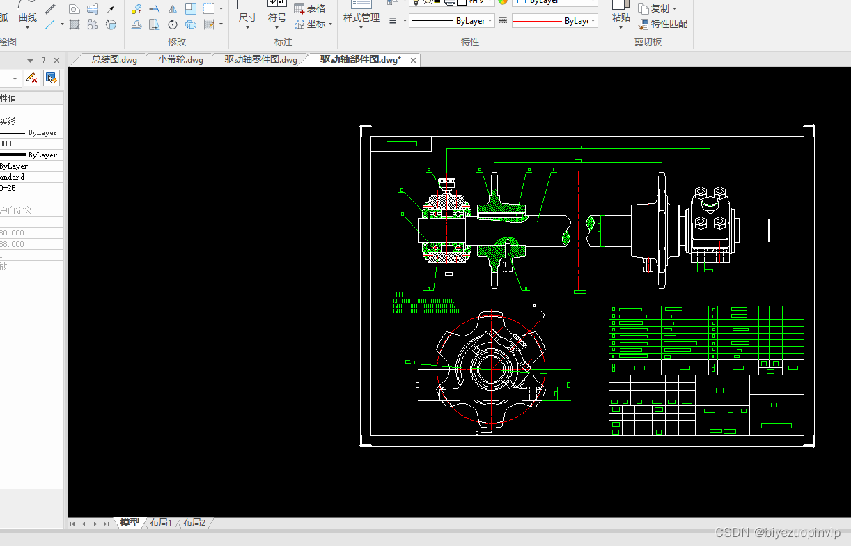Open the 坐标 coordinate dropdown arrow
Screen dimensions: 851x546
(x=330, y=24)
